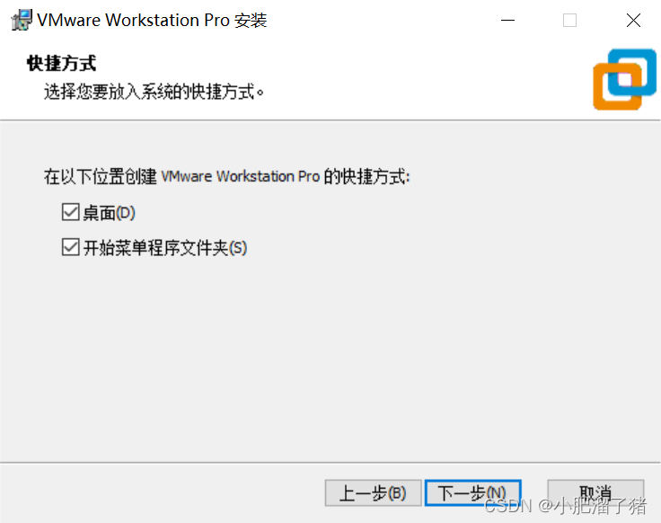Continue with the 下一步(N) button
The width and height of the screenshot is (661, 523).
[x=472, y=492]
